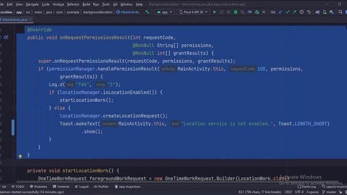Open the Terminal tool window
The width and height of the screenshot is (347, 195).
coord(61,186)
